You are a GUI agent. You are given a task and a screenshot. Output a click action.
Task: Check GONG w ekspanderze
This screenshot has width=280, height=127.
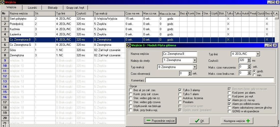point(229,111)
